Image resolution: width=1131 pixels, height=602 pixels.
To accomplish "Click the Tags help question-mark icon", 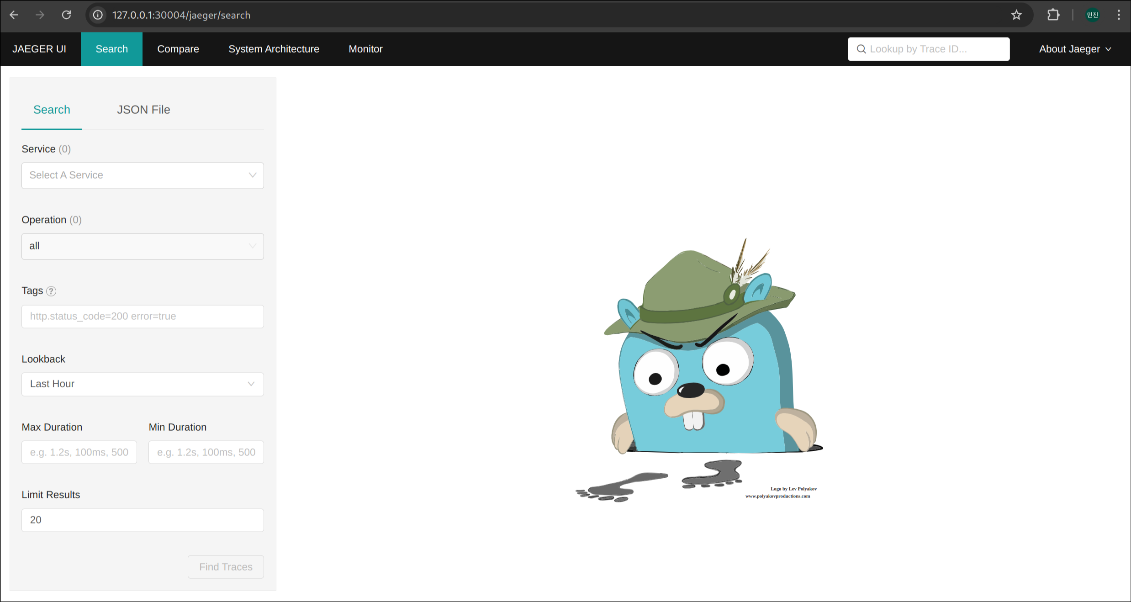I will click(51, 291).
